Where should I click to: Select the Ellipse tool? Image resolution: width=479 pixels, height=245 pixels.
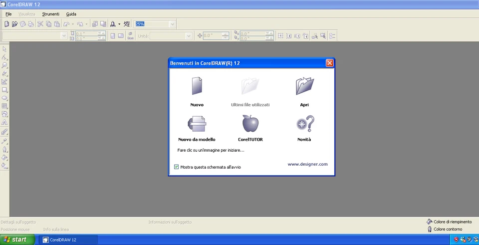[4, 98]
